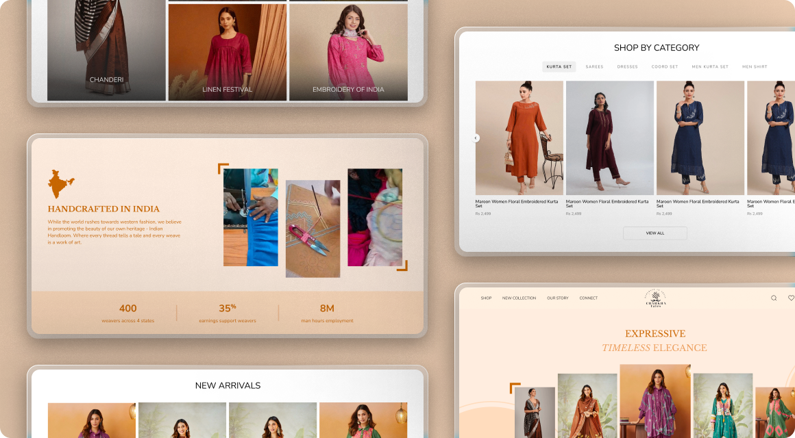Screen dimensions: 795x438
Task: Click the India map icon
Action: click(61, 184)
